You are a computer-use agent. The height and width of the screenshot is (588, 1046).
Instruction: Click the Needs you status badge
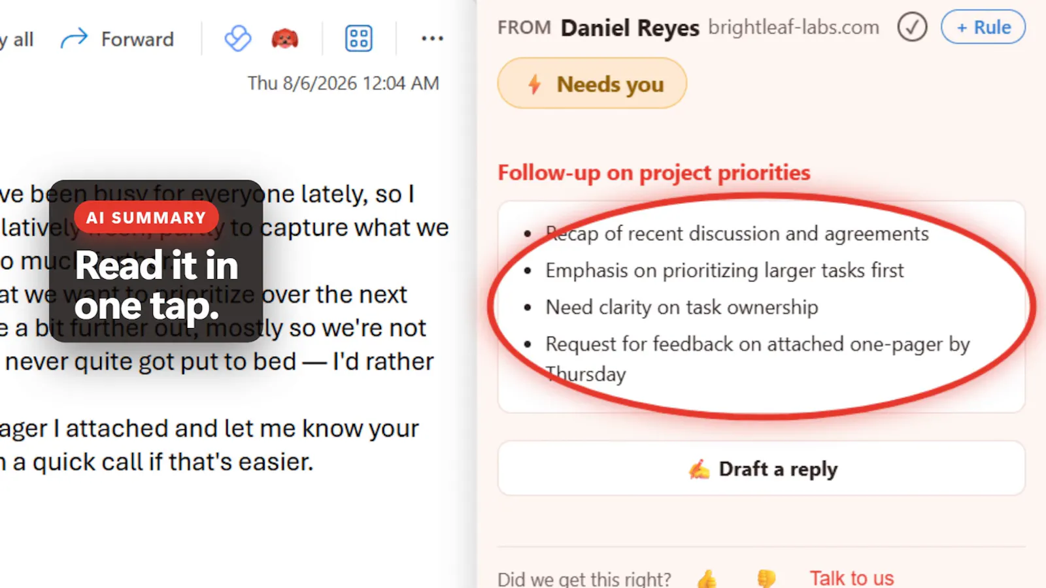[592, 83]
